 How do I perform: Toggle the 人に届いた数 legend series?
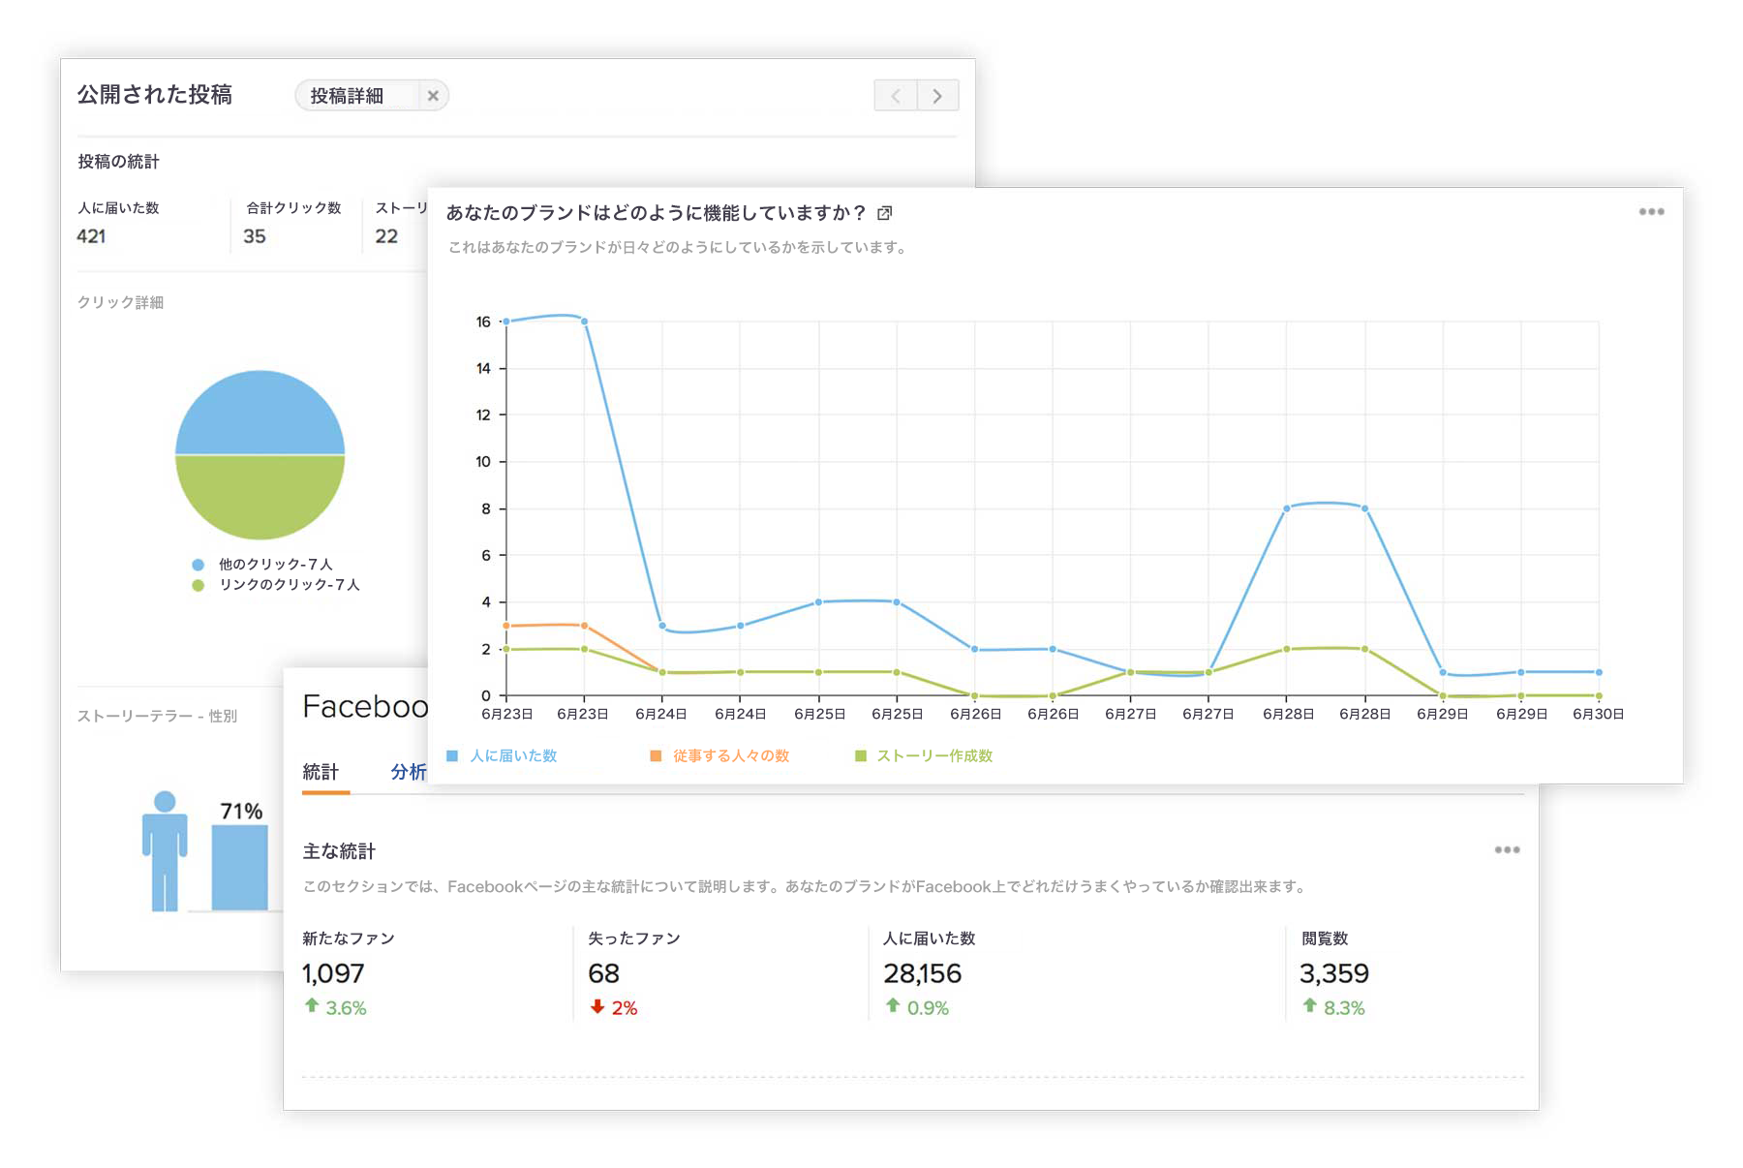502,755
